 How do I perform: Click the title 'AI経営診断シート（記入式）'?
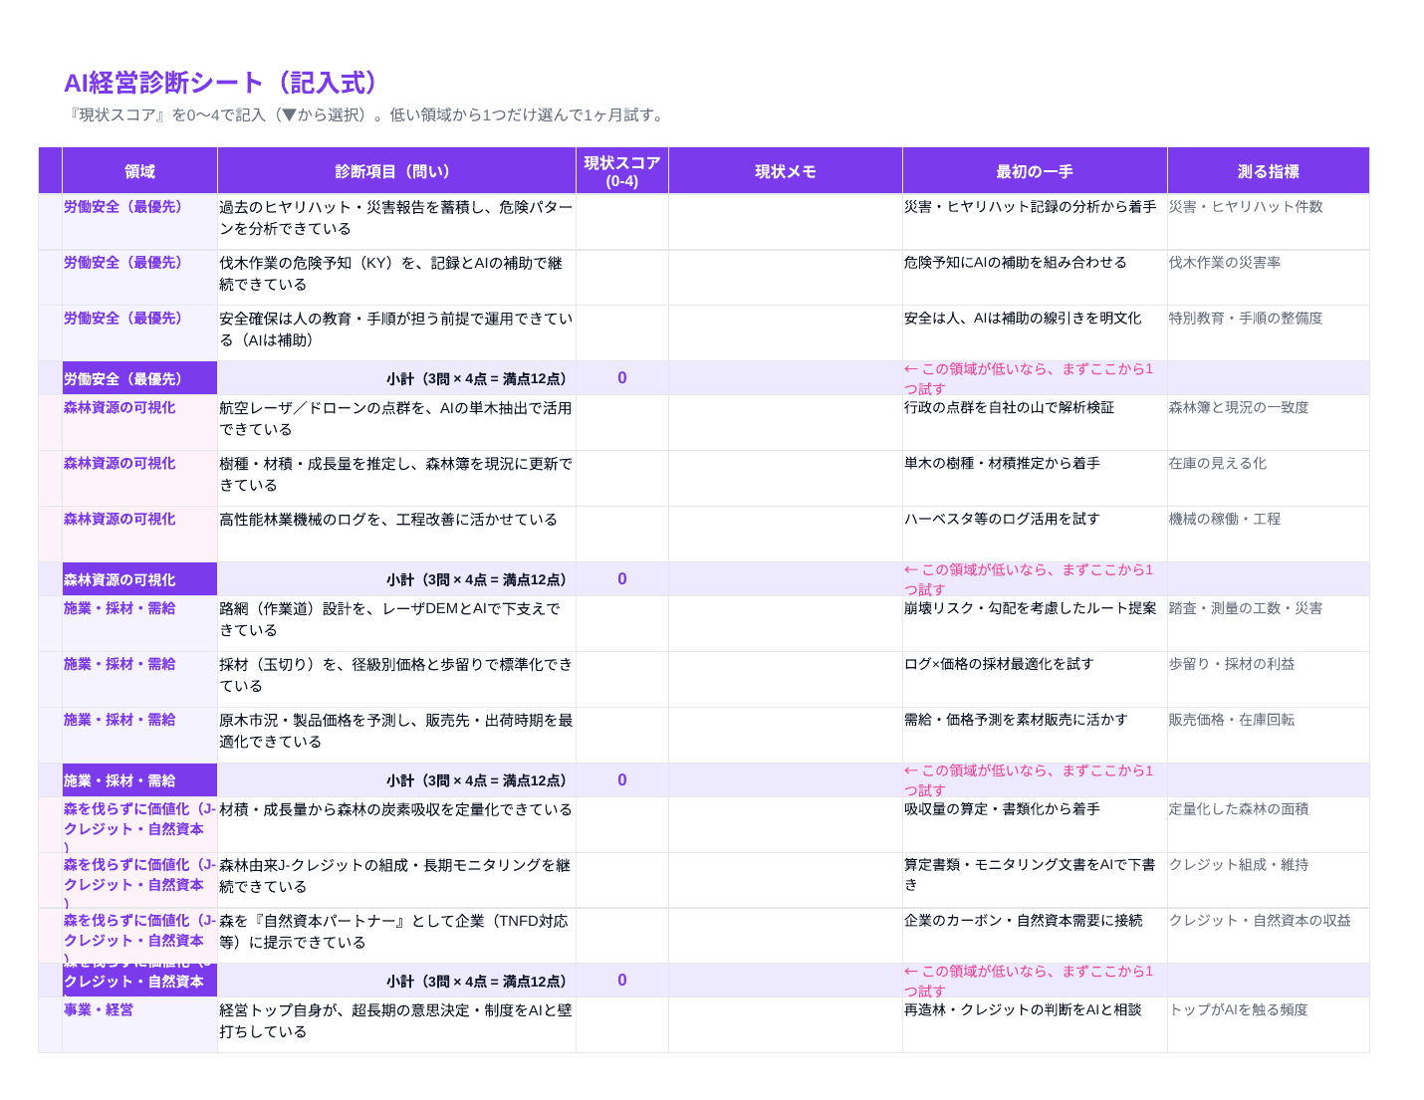225,83
